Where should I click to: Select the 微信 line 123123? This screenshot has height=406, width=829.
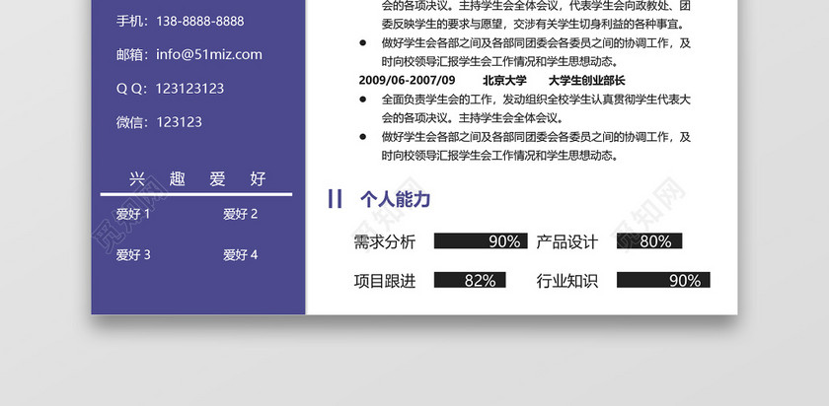point(159,122)
